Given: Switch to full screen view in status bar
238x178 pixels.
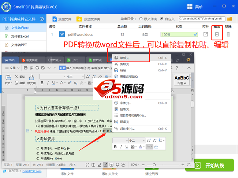Looking at the screenshot, I should click(x=88, y=165).
